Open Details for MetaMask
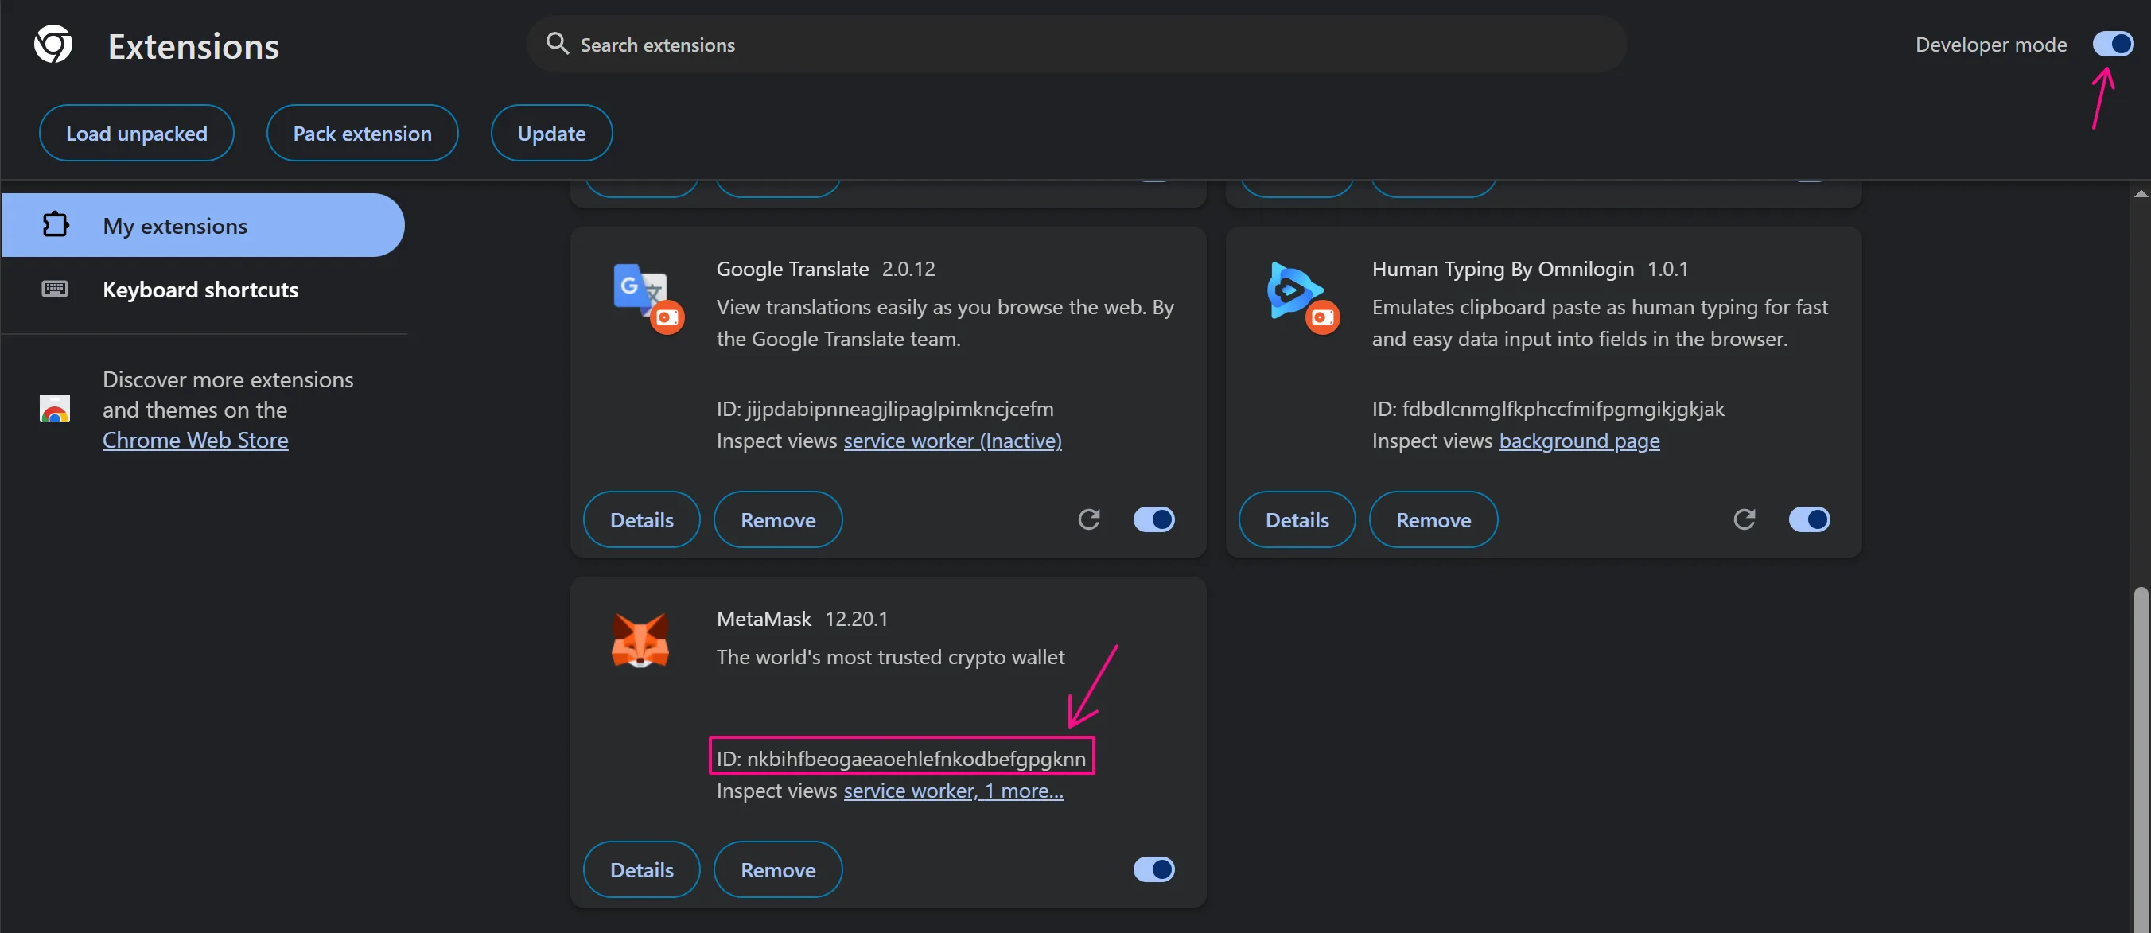 coord(640,869)
